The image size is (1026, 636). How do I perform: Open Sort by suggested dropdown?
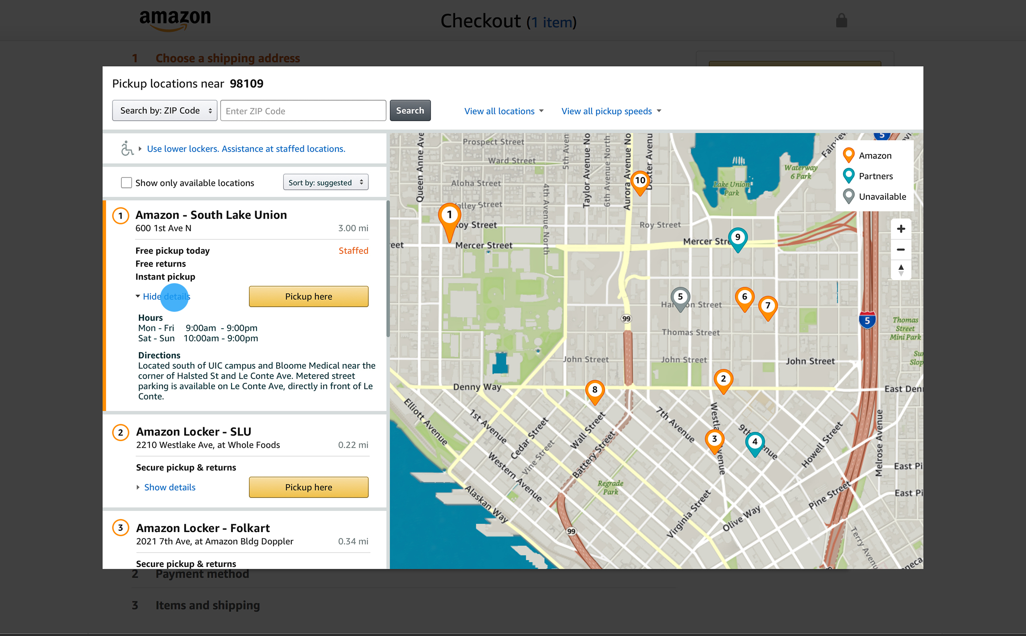[325, 182]
